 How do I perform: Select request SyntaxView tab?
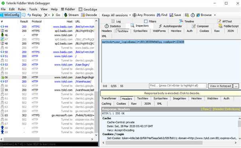point(140,31)
